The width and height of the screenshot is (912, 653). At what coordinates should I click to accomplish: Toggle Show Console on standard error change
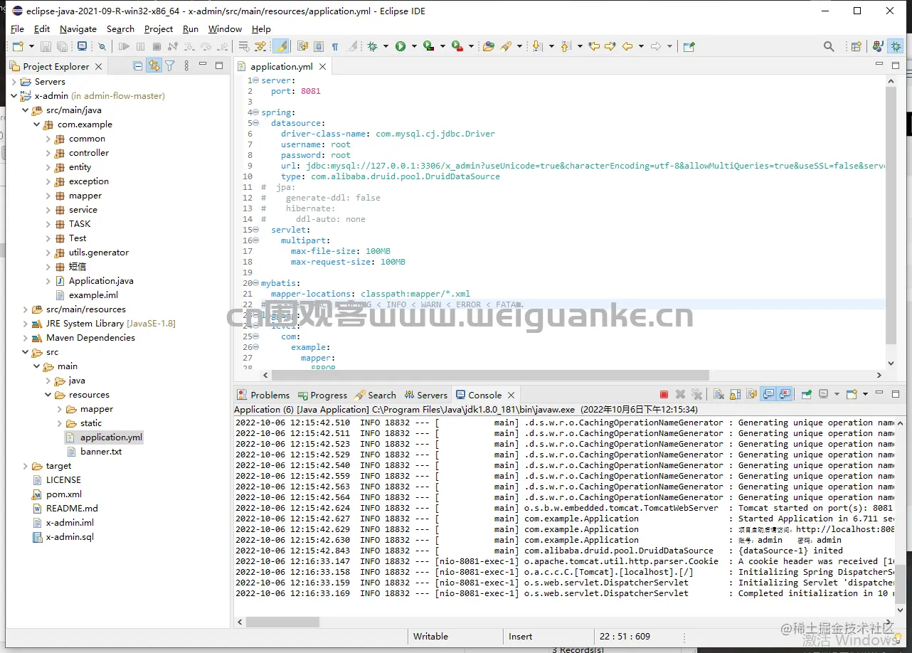[x=785, y=394]
